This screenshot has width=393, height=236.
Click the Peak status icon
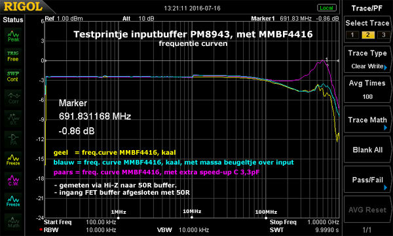point(13,36)
